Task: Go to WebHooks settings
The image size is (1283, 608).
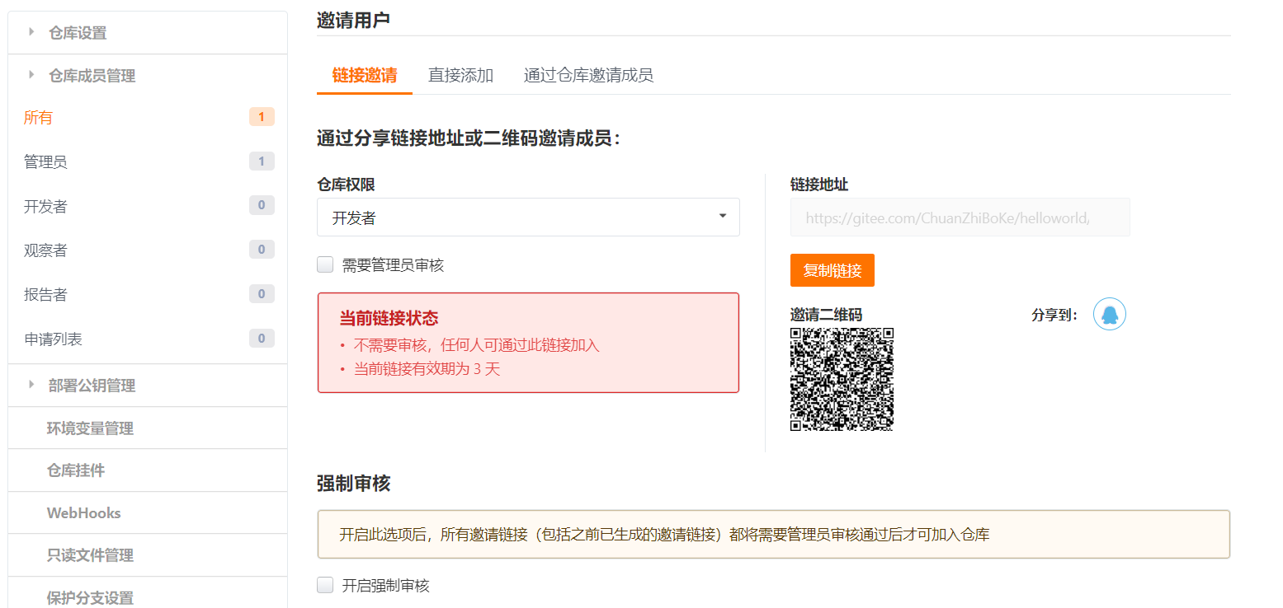Action: pyautogui.click(x=84, y=512)
